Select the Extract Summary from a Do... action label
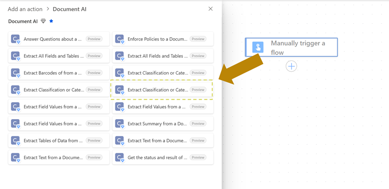This screenshot has height=189, width=389. click(x=158, y=123)
